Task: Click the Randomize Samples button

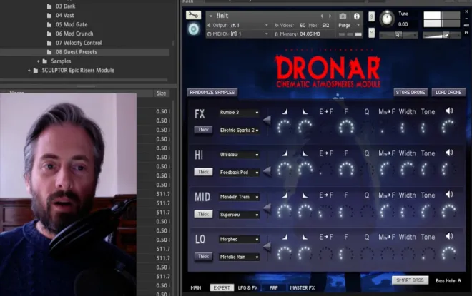Action: click(x=212, y=92)
